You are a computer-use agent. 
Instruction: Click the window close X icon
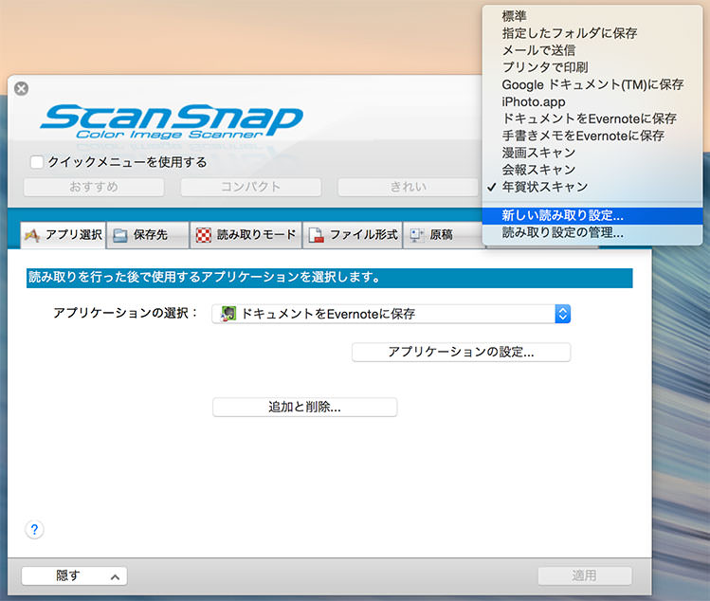[x=21, y=88]
